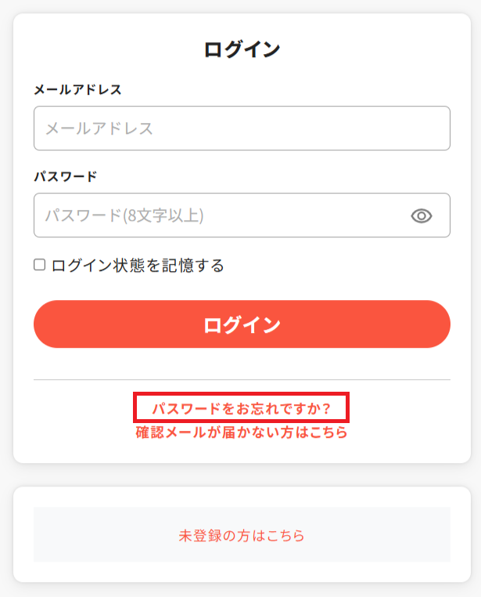
Task: Click the メールアドレス field label
Action: 77,89
